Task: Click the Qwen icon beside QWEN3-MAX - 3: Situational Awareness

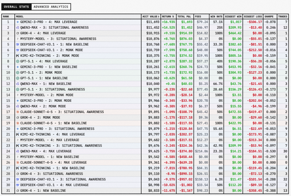Action: 18,28
